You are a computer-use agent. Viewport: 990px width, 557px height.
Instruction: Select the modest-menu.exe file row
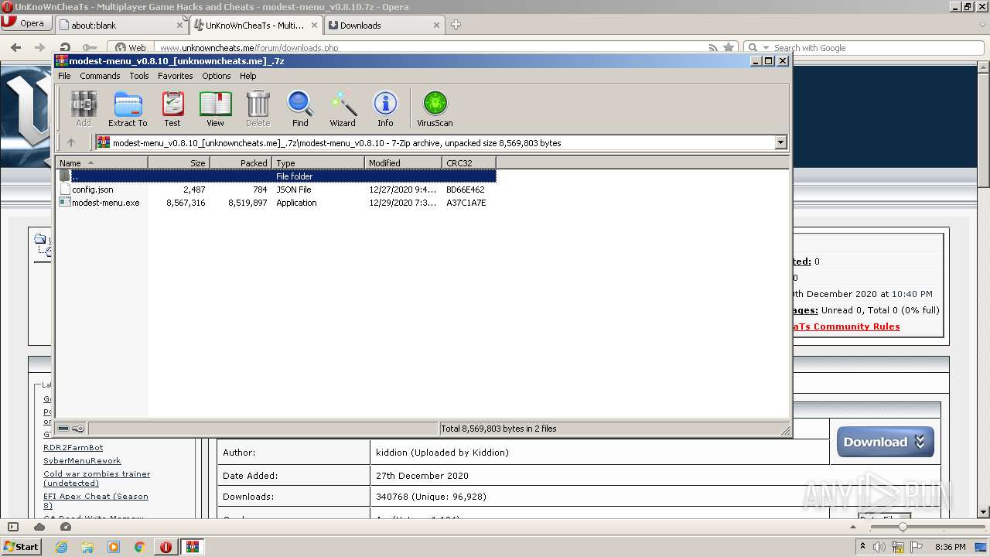tap(275, 203)
